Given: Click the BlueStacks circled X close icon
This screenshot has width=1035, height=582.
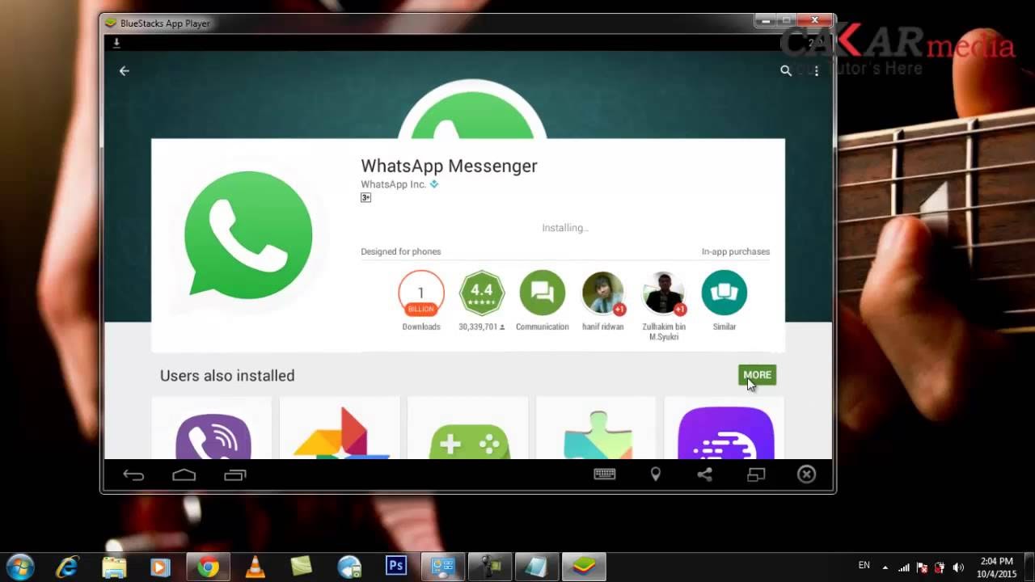Looking at the screenshot, I should [x=806, y=474].
